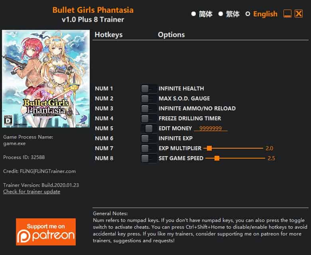This screenshot has height=255, width=311.
Task: Click the Edit Money value field
Action: click(211, 128)
